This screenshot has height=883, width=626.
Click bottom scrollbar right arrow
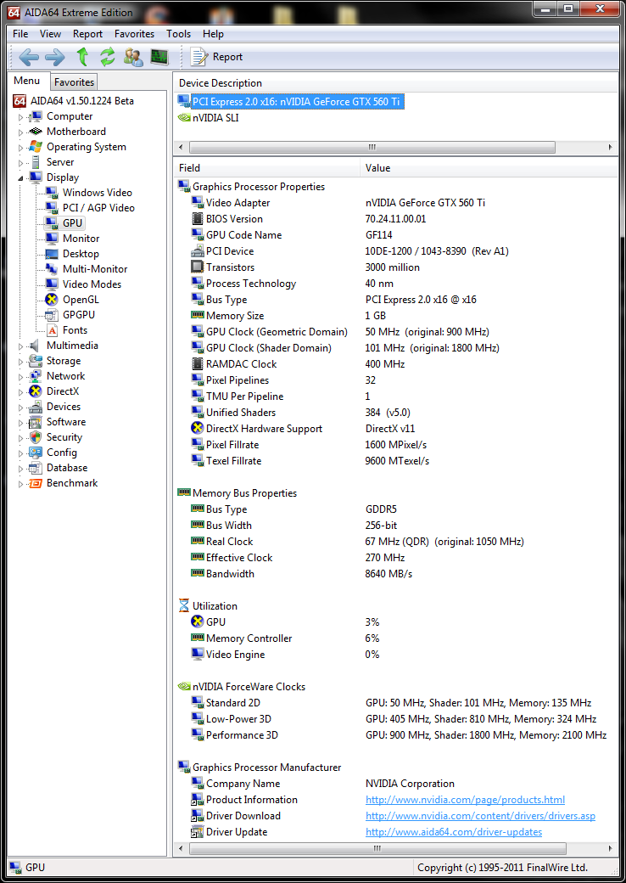point(610,848)
